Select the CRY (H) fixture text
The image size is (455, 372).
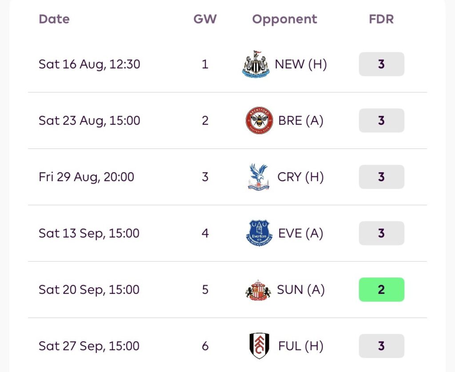[300, 177]
